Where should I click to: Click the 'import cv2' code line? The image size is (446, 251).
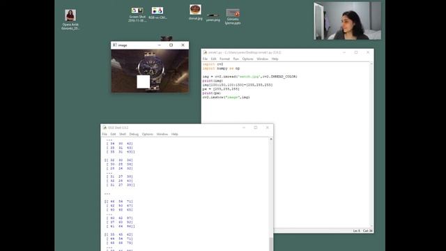tap(213, 64)
